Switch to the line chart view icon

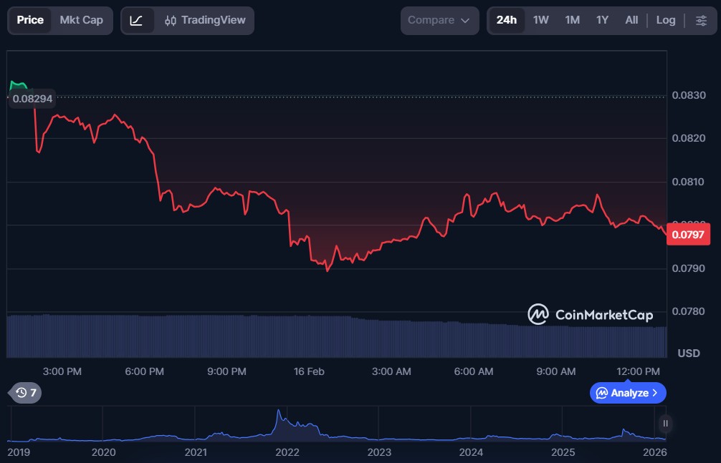coord(136,20)
